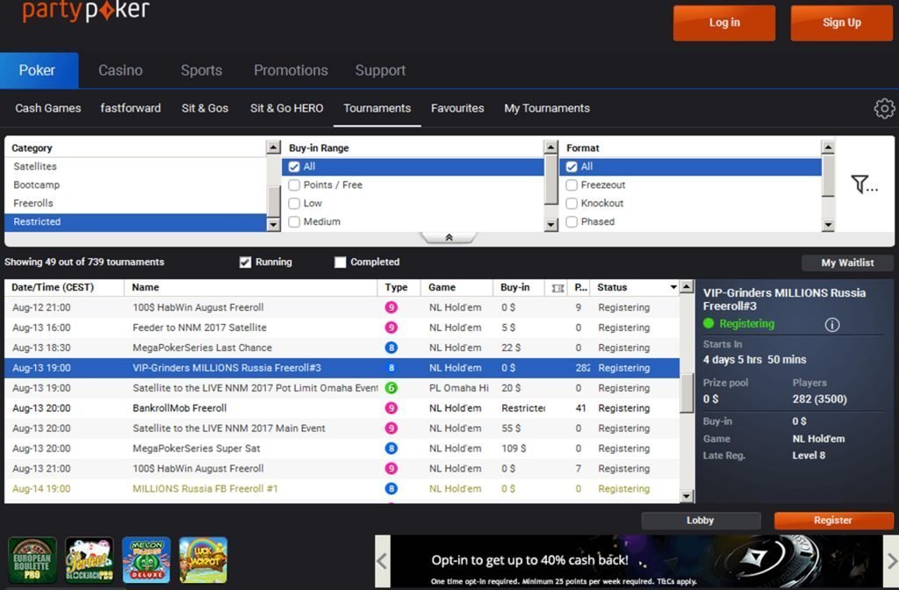Image resolution: width=899 pixels, height=590 pixels.
Task: Switch to the Sports tab
Action: pos(201,70)
